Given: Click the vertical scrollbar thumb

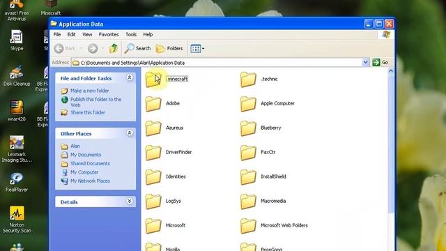Looking at the screenshot, I should tap(391, 144).
